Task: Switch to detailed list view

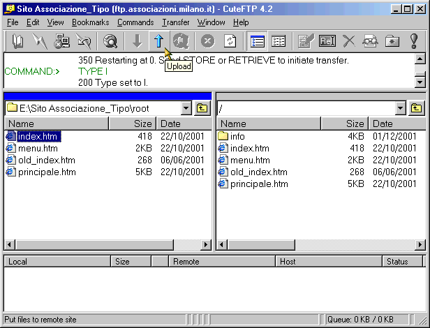Action: [257, 41]
